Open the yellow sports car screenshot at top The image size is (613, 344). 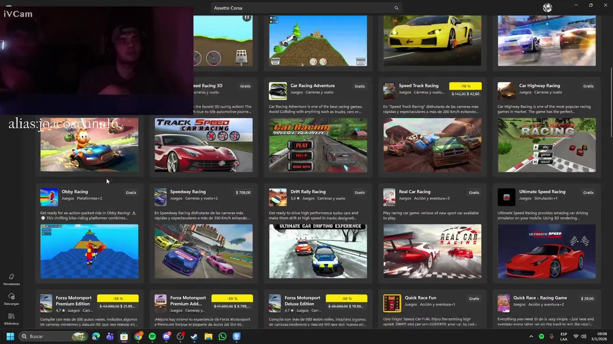[x=432, y=41]
